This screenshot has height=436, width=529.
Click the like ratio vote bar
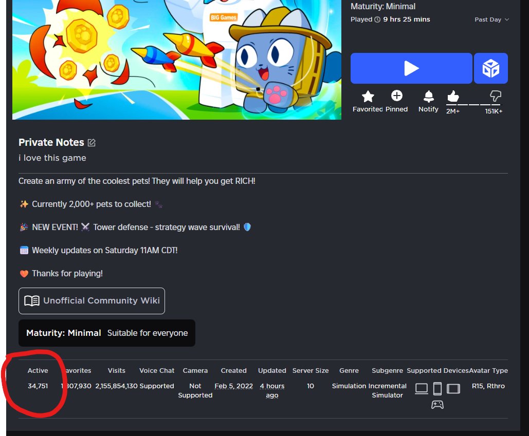click(474, 105)
